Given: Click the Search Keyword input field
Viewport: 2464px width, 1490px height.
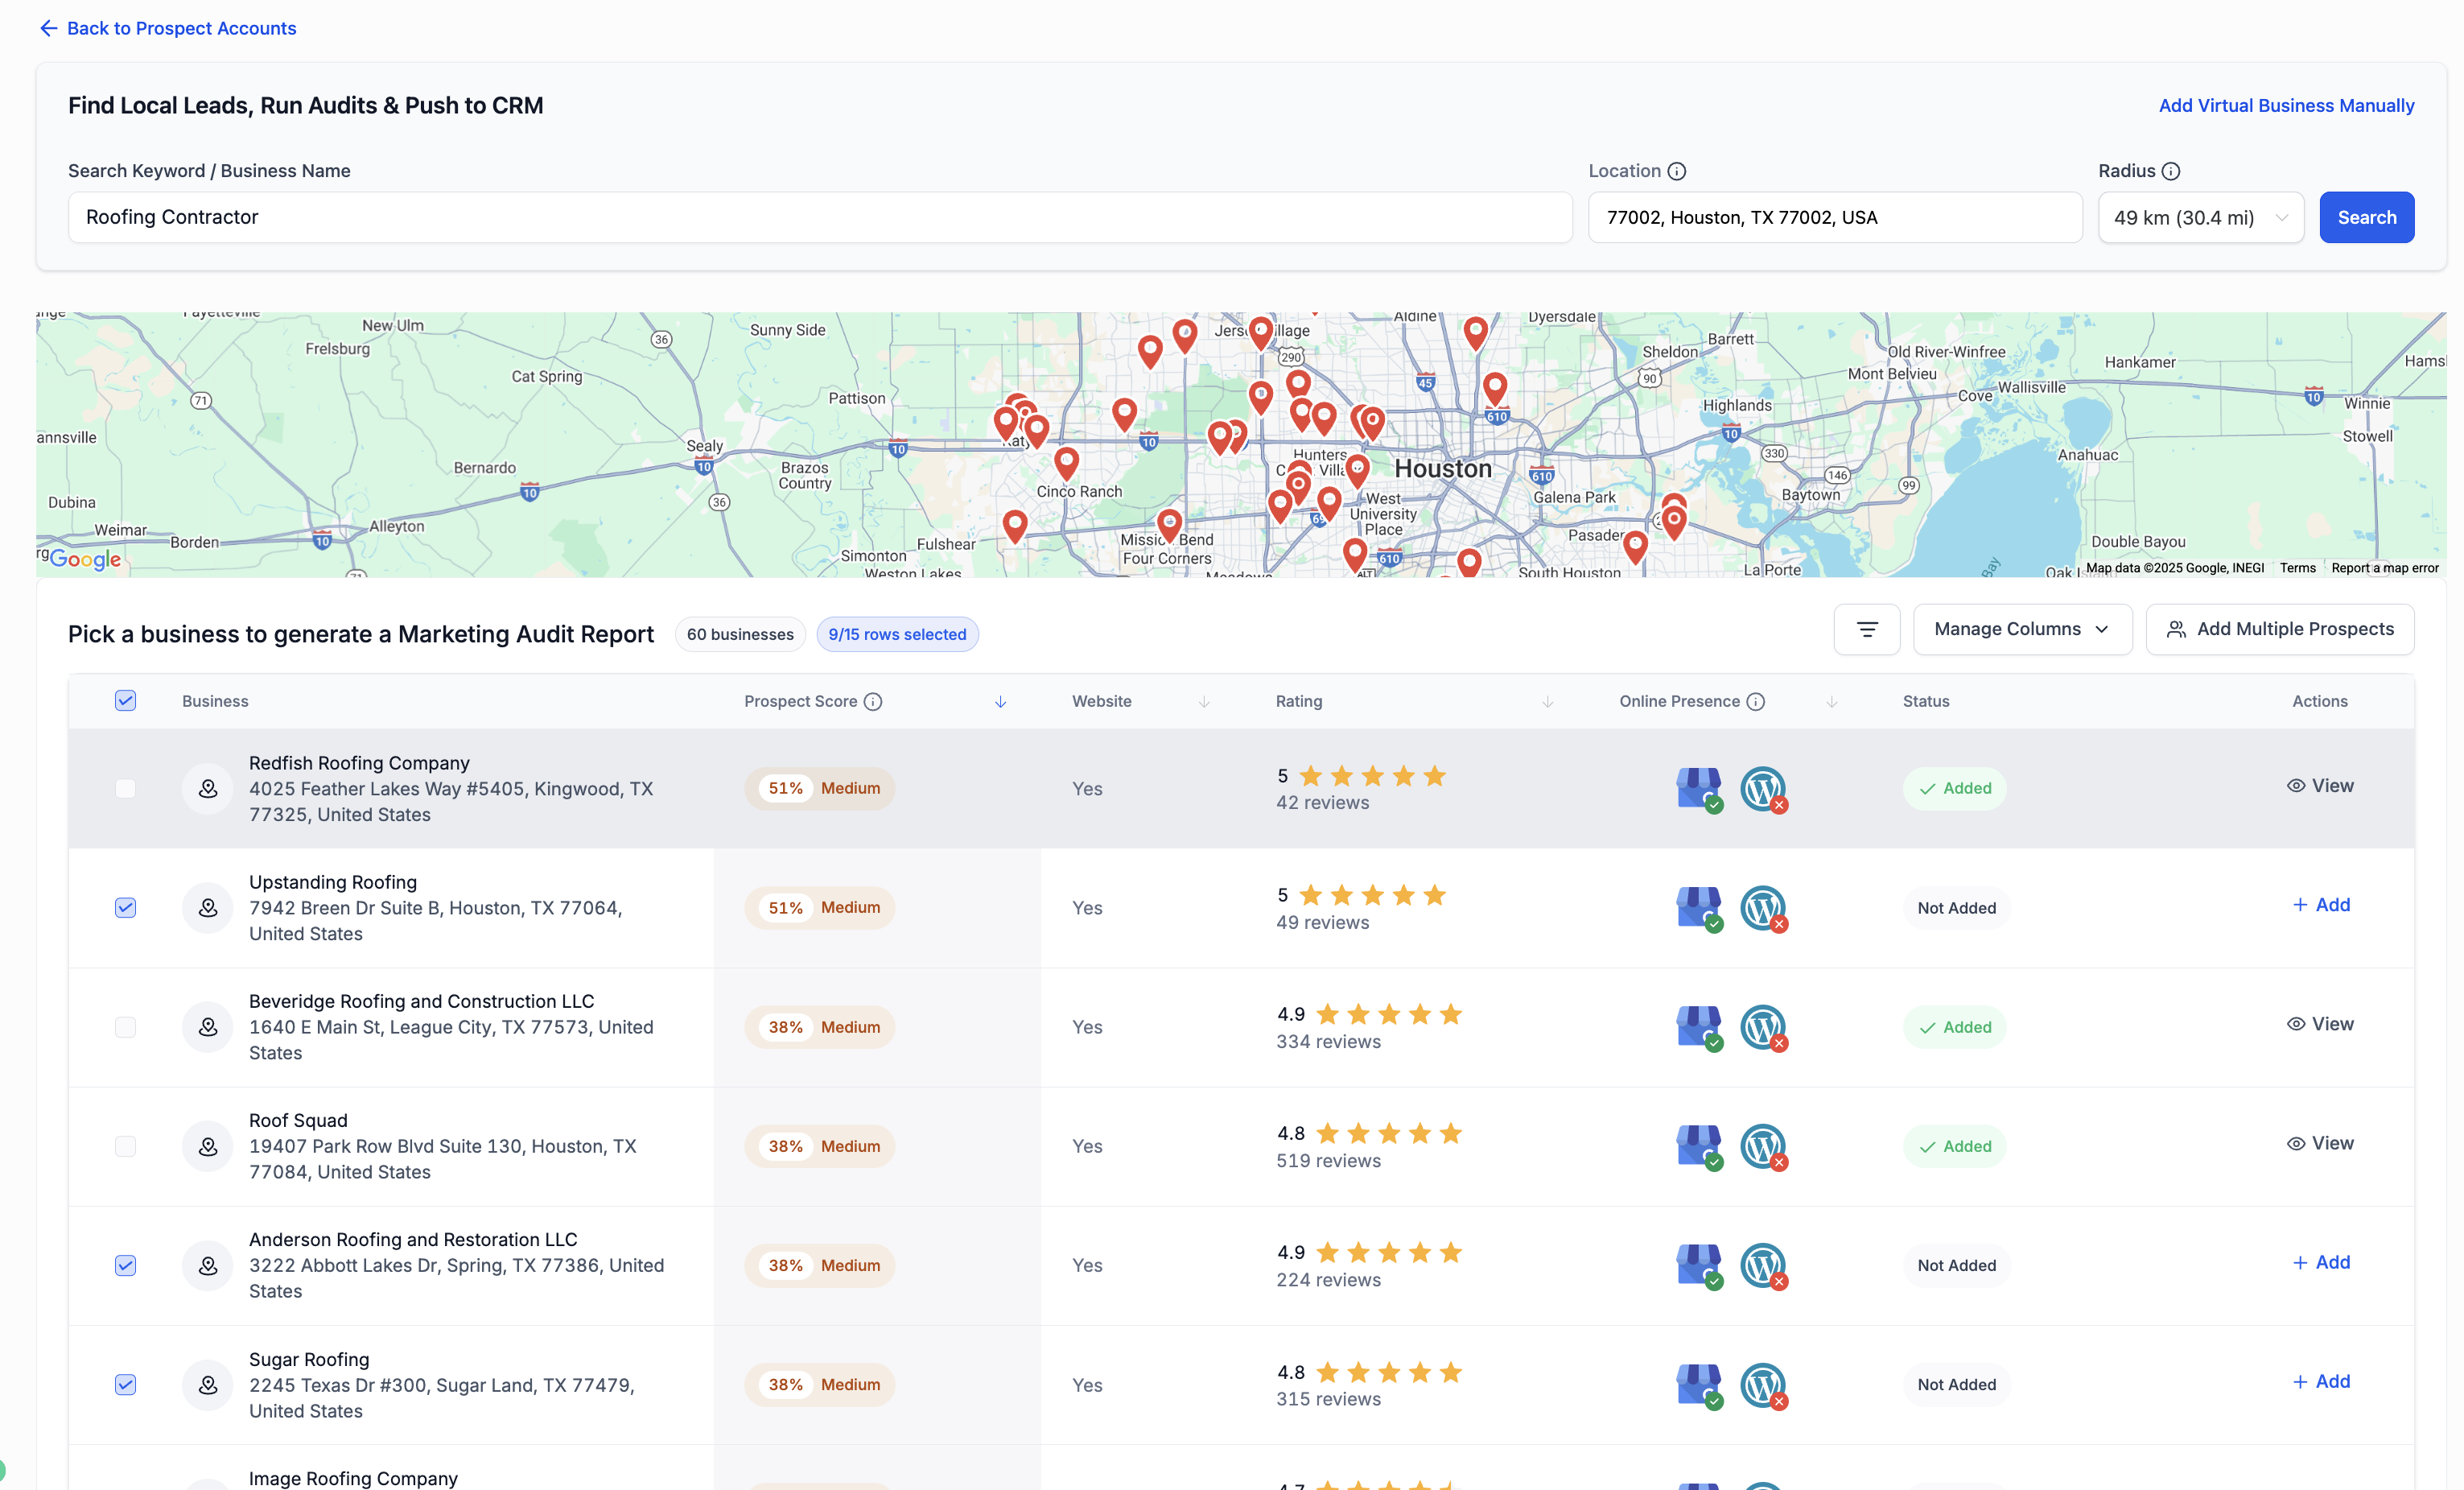Looking at the screenshot, I should click(x=819, y=217).
